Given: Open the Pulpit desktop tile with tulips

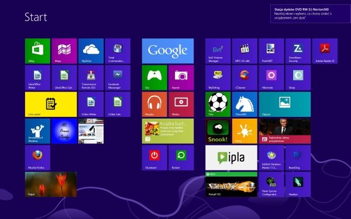Looking at the screenshot, I should click(51, 185).
